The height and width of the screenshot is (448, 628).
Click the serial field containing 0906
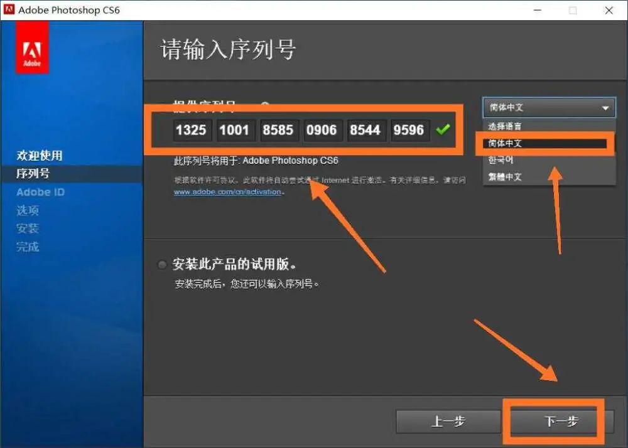tap(323, 130)
